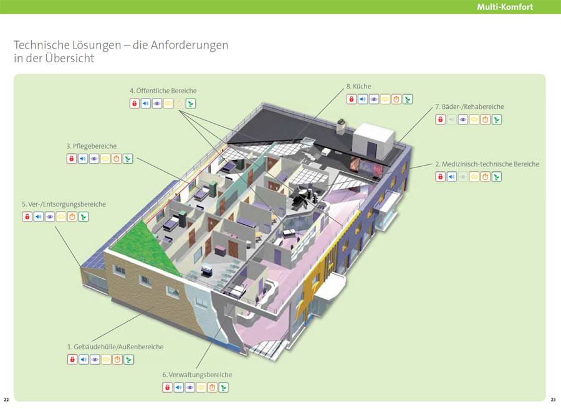561x409 pixels.
Task: Tap the orange clock icon under Pflegebereiche
Action: click(117, 159)
